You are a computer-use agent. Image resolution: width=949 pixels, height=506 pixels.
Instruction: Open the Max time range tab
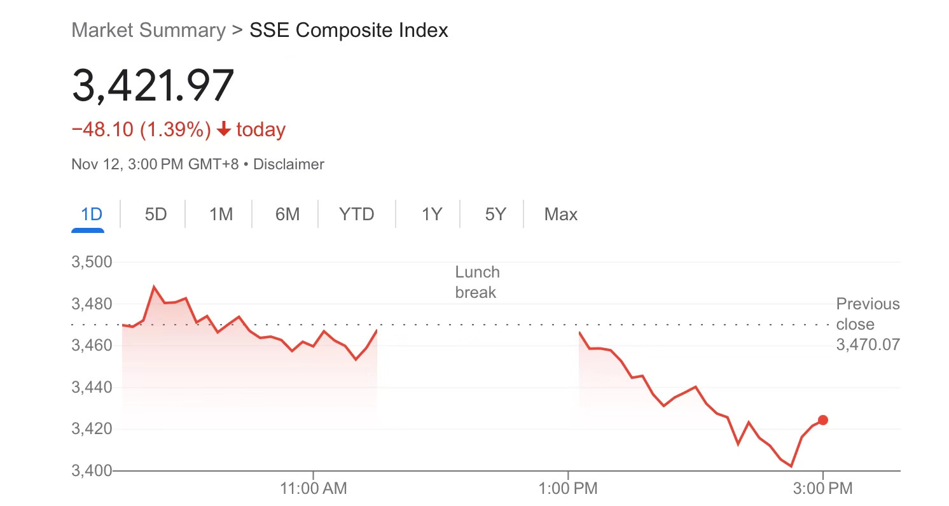pyautogui.click(x=561, y=214)
